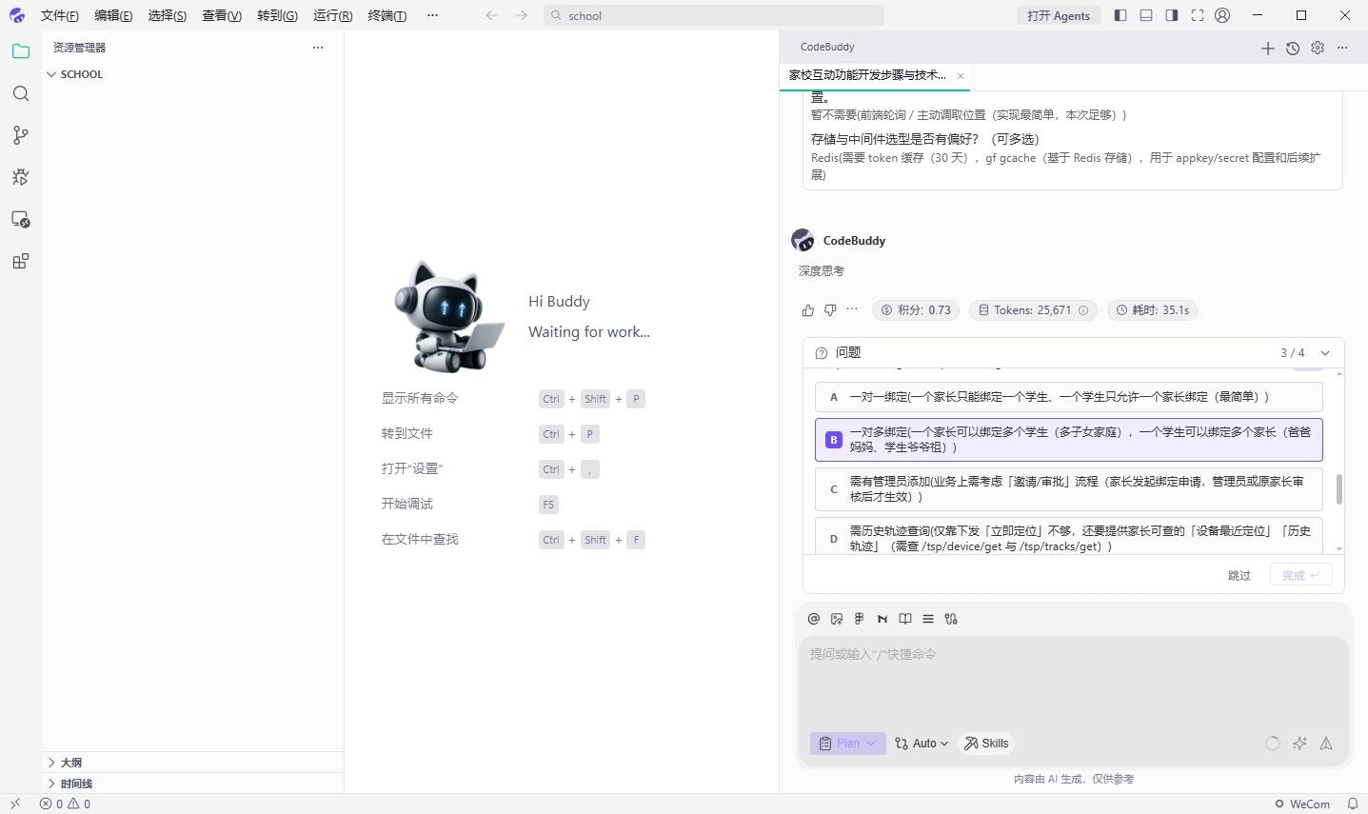Toggle the primary sidebar layout icon
1368x814 pixels.
coord(1120,15)
